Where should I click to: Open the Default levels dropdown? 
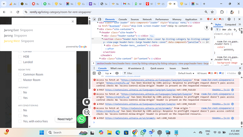186,73
